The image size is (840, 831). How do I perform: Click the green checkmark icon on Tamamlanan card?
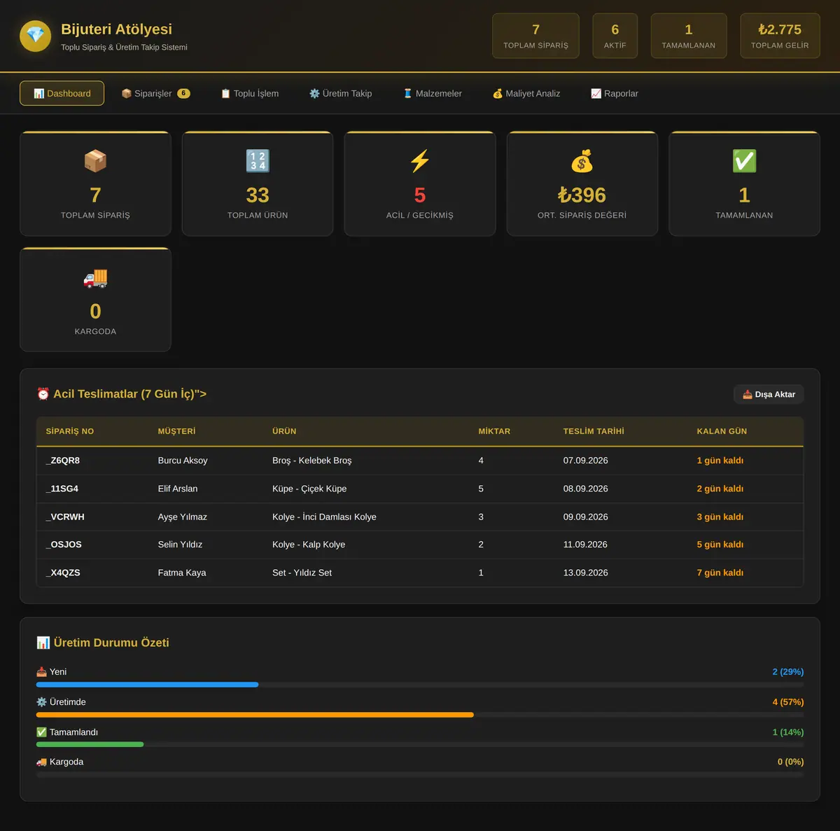744,161
